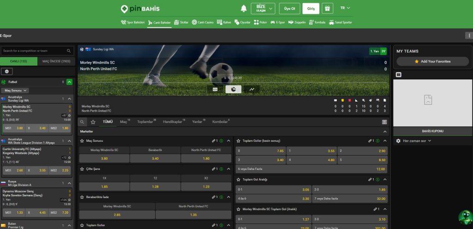
Task: Favorite the Maç Sonucu market with star
Action: click(82, 140)
